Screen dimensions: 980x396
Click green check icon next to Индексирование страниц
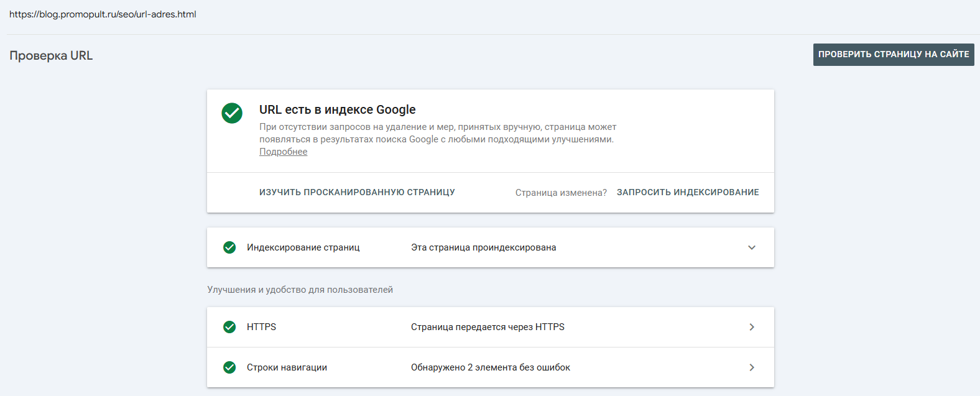[229, 247]
